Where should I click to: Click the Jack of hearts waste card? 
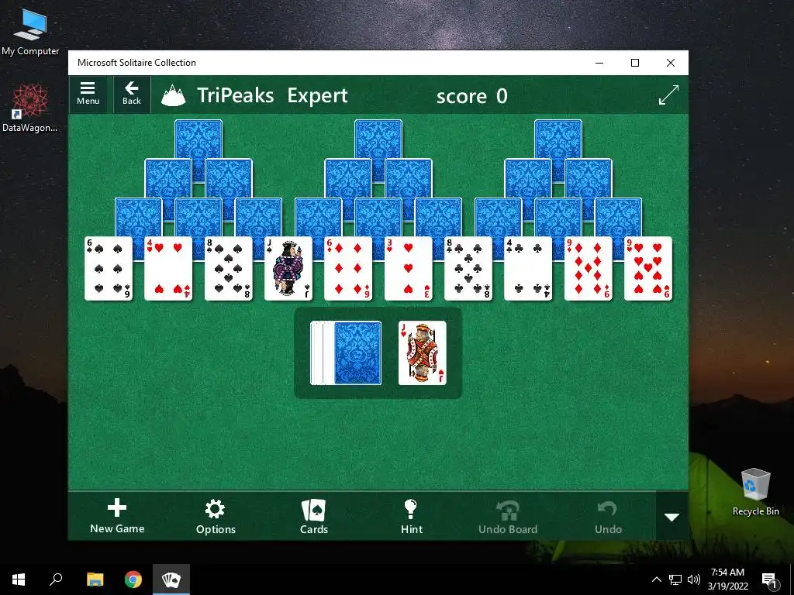[x=423, y=353]
